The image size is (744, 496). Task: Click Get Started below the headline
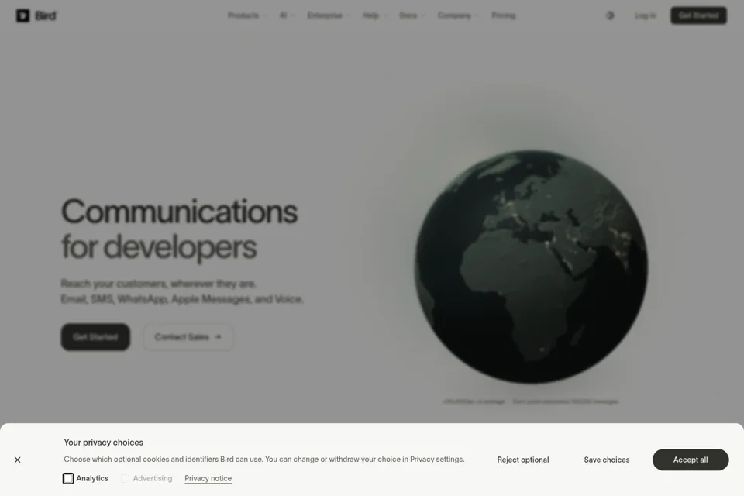point(95,337)
